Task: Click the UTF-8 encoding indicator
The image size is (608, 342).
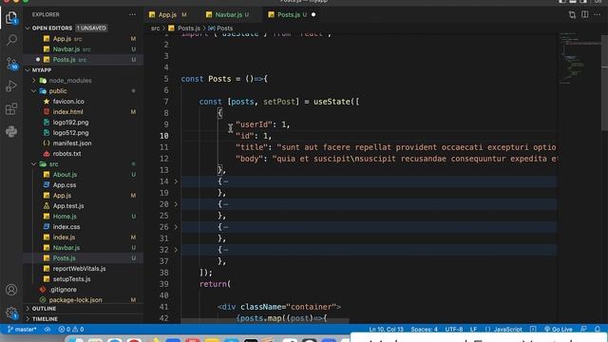Action: click(454, 330)
